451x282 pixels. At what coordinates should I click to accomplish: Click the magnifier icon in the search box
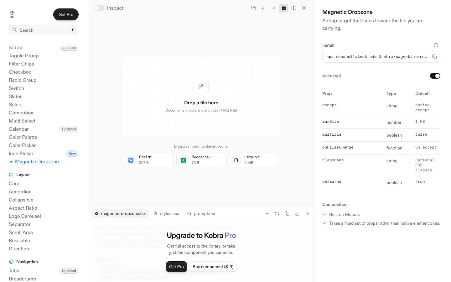pos(15,30)
